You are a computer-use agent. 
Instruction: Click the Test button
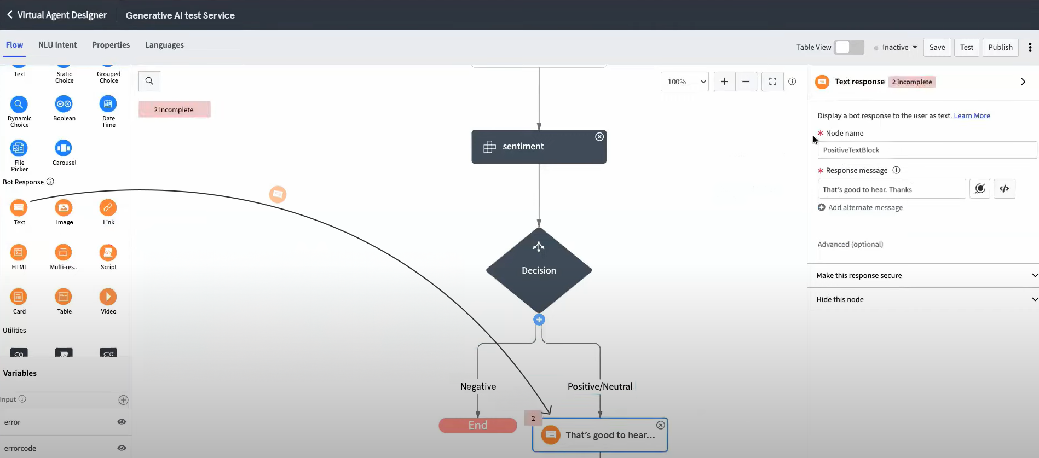pos(967,47)
